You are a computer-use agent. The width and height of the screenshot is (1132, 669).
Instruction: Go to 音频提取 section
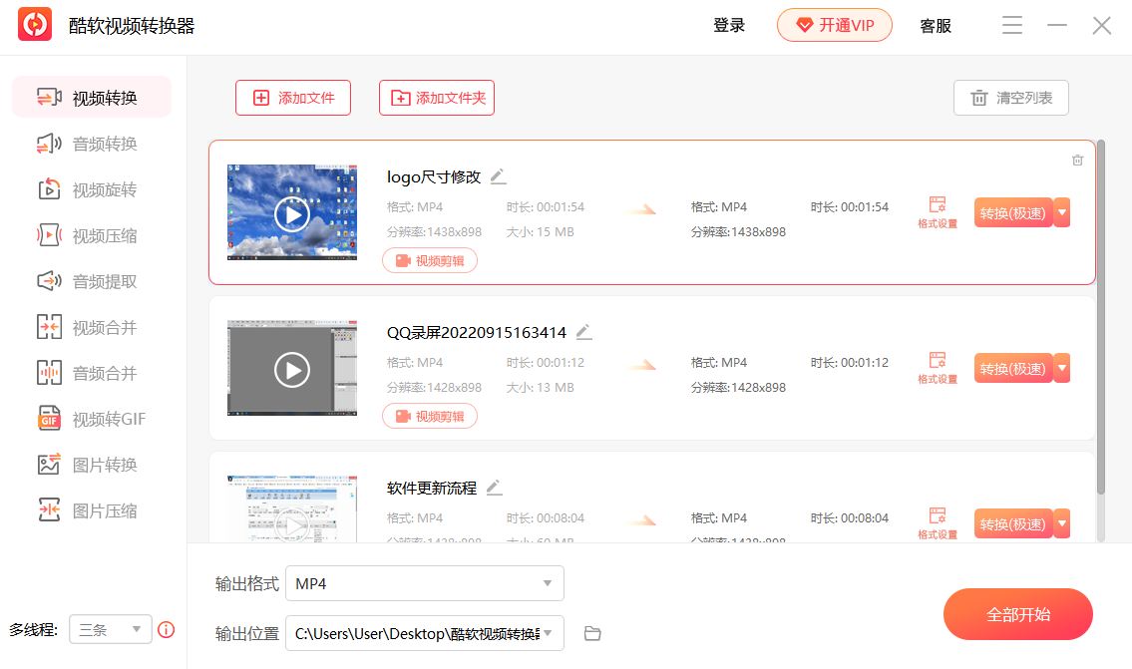tap(92, 281)
